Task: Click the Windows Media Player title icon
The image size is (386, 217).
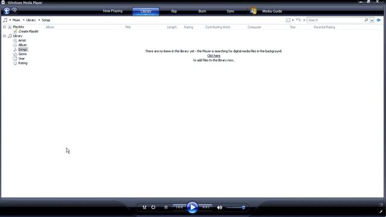Action: click(x=3, y=2)
